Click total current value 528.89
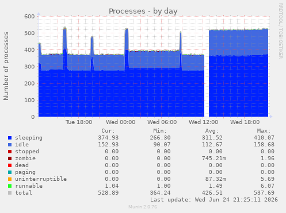286x213 pixels. (108, 193)
